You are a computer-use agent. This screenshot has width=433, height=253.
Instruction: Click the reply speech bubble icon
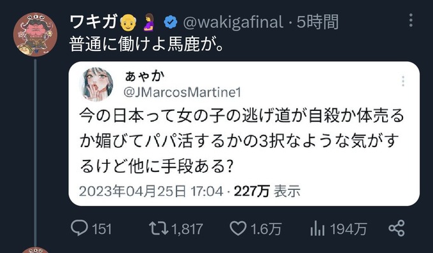pos(79,228)
